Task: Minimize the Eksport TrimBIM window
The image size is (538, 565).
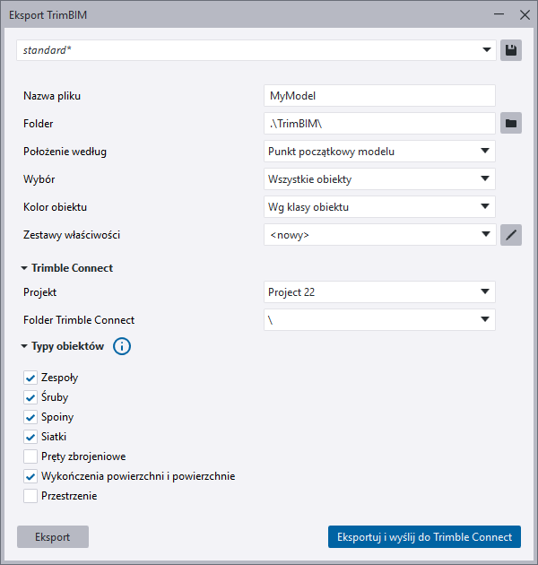Action: click(499, 15)
